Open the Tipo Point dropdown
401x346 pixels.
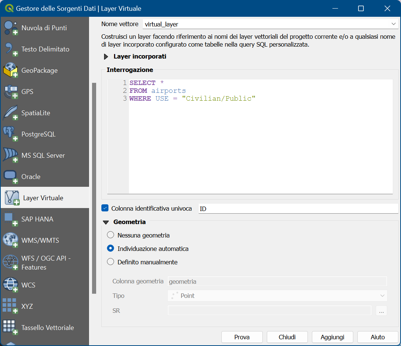pos(278,296)
